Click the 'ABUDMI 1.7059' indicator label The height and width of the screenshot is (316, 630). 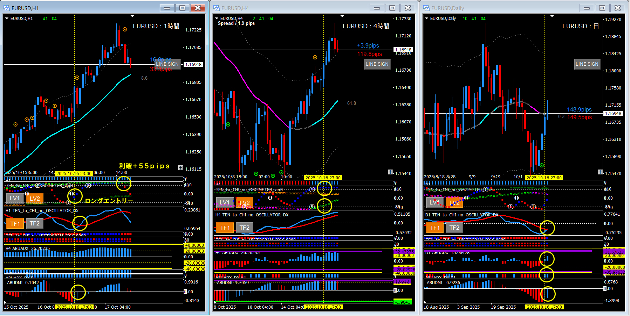tap(233, 283)
